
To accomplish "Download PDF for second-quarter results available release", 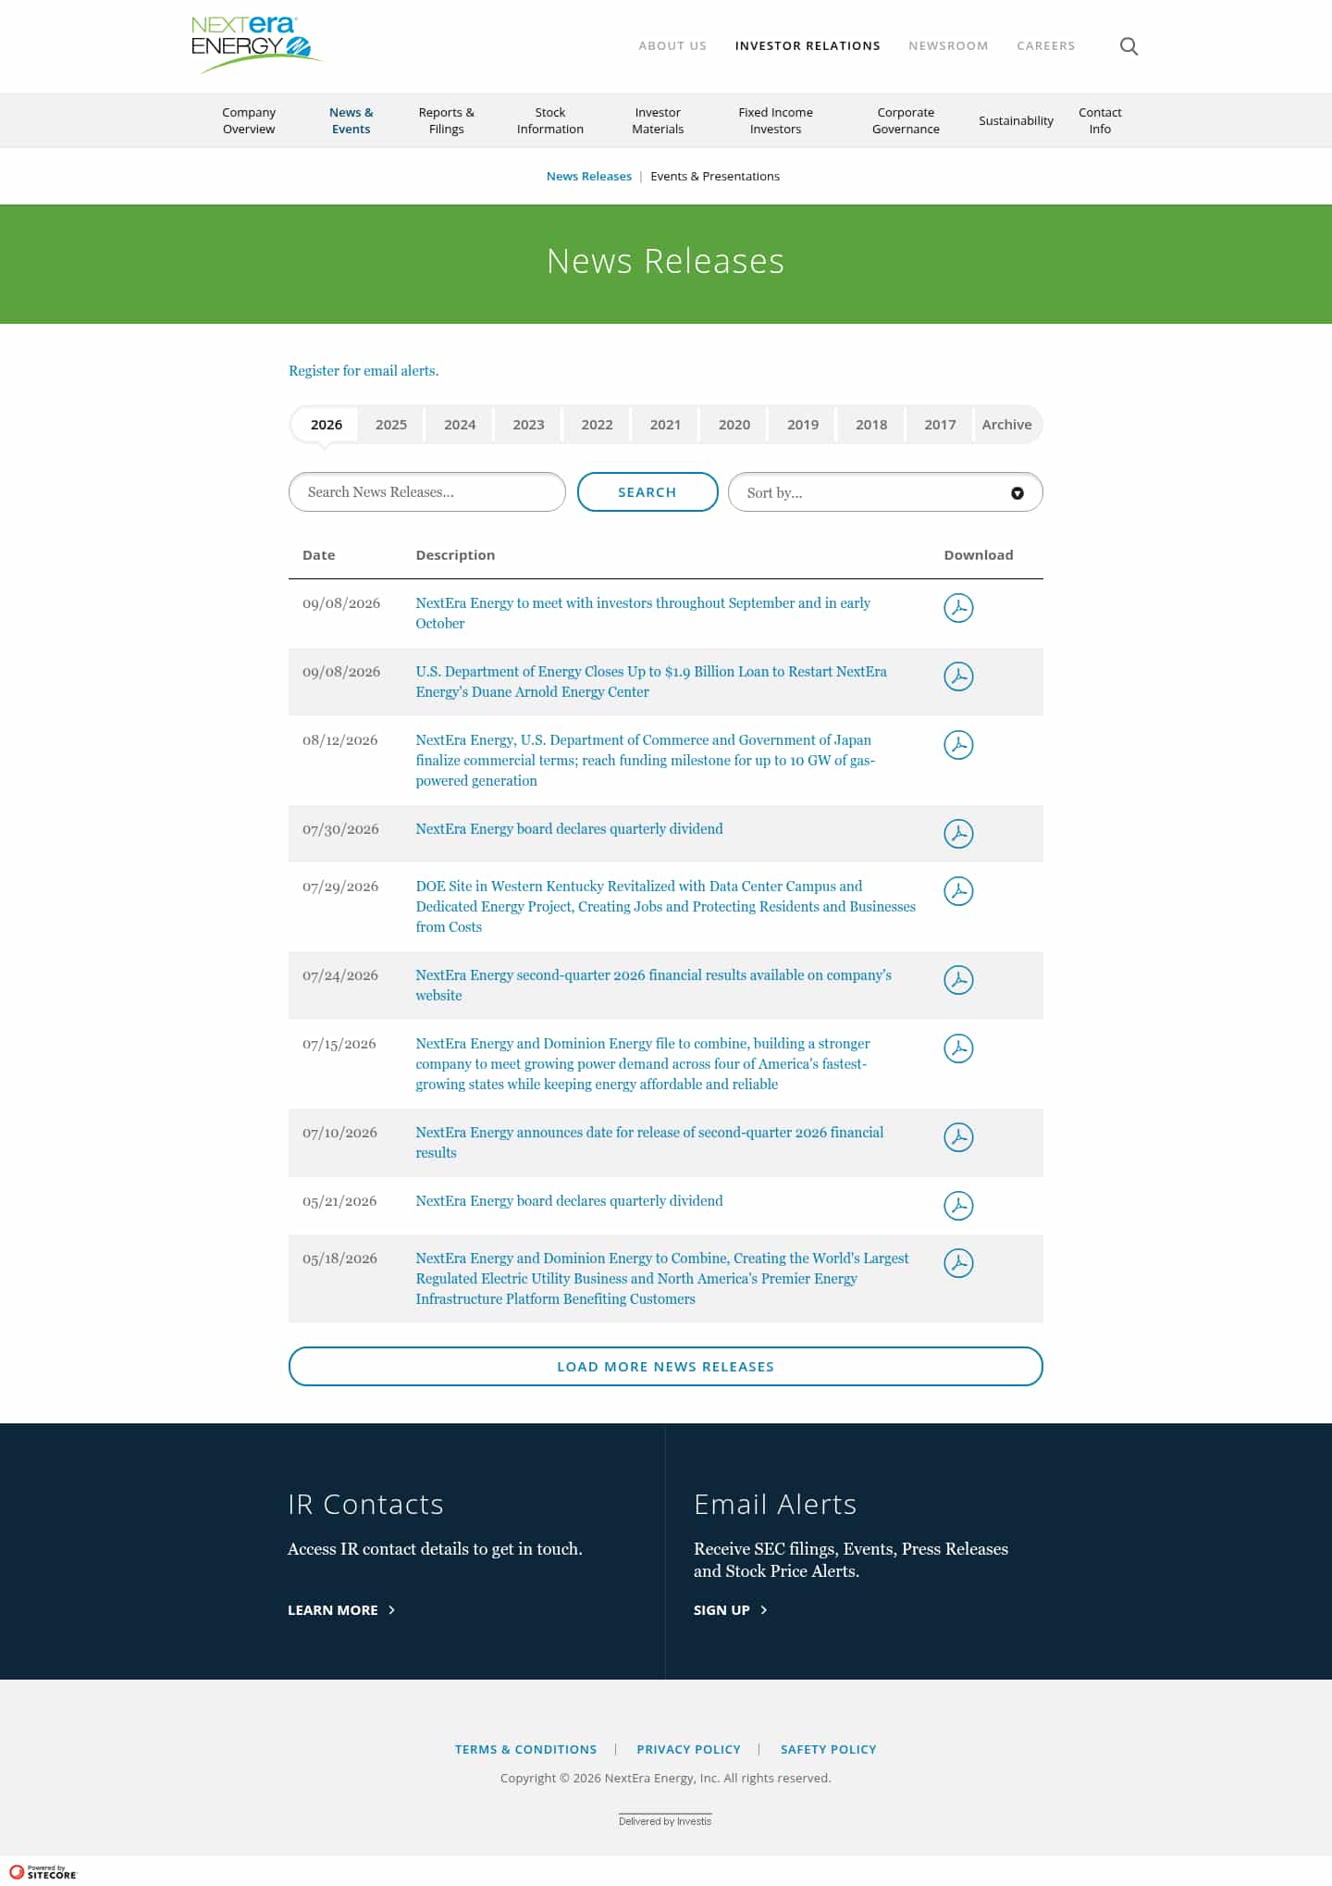I will [x=958, y=980].
